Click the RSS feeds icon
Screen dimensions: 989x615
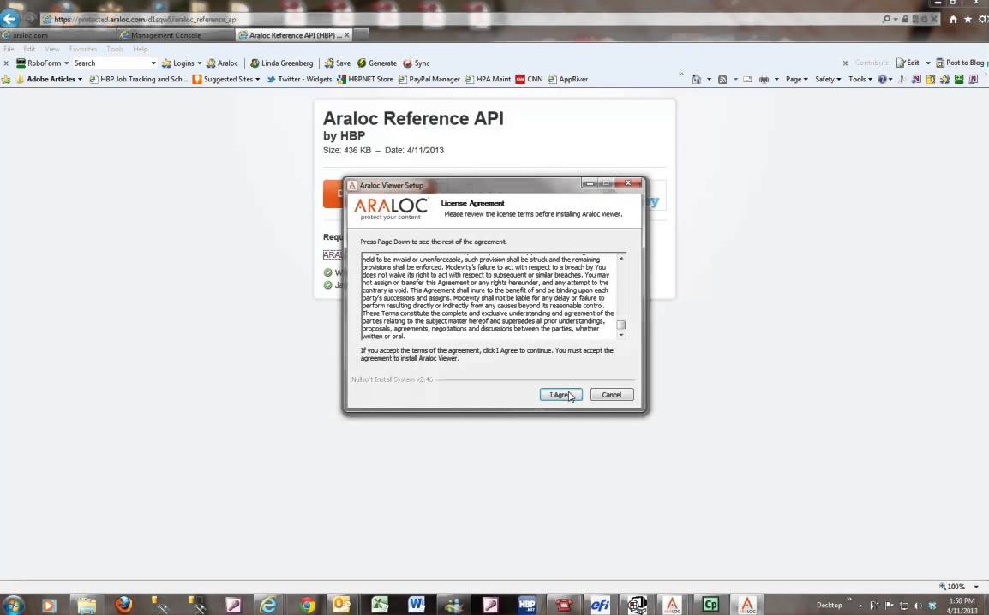722,80
